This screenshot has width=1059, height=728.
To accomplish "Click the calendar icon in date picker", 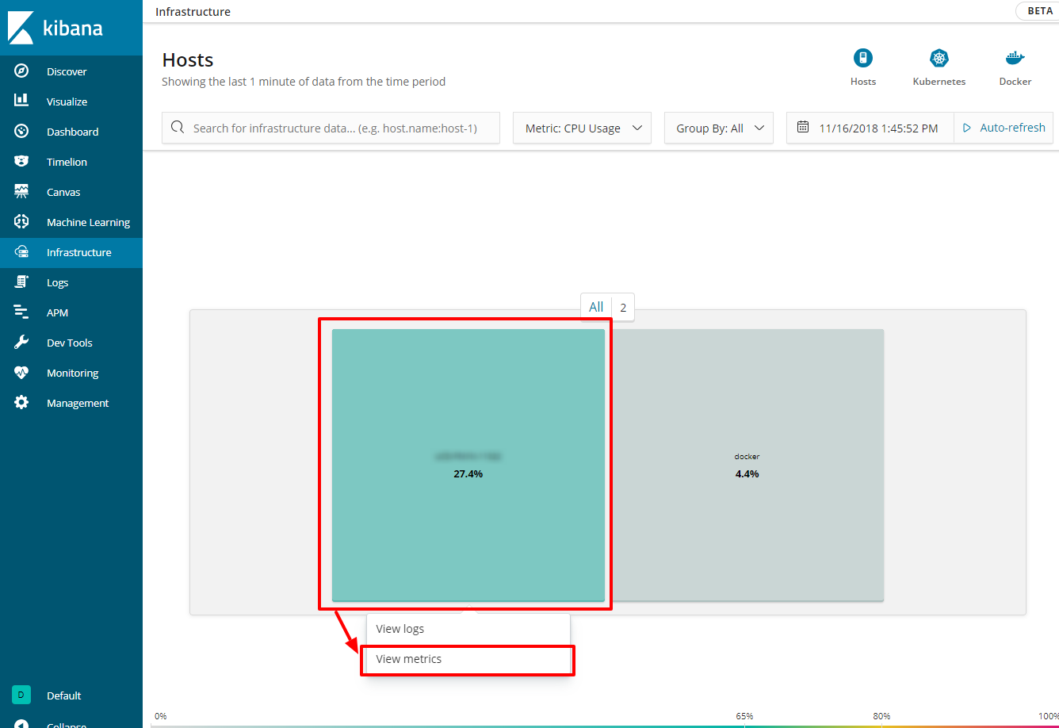I will [803, 128].
